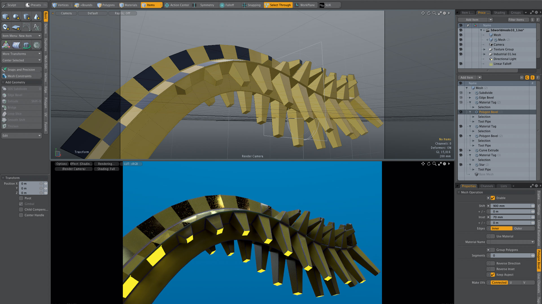Open the More Transforms dropdown

pos(21,54)
